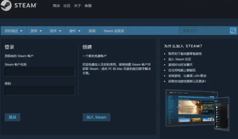Click the 购买和下载完整零售游戏 bullet text

coord(185,54)
